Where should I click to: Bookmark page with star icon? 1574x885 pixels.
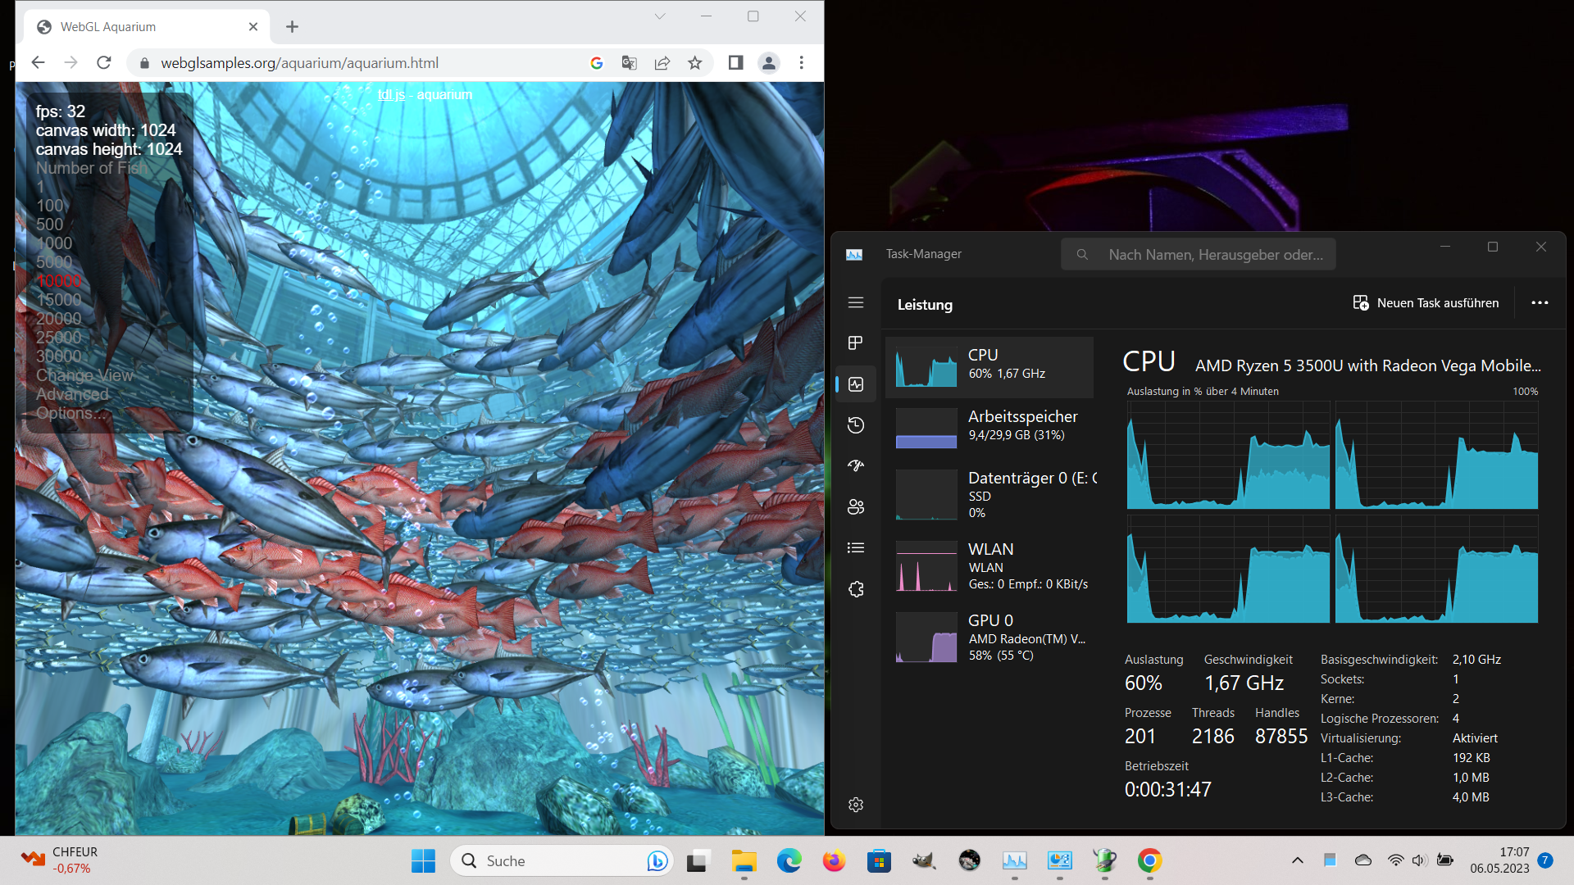click(694, 63)
